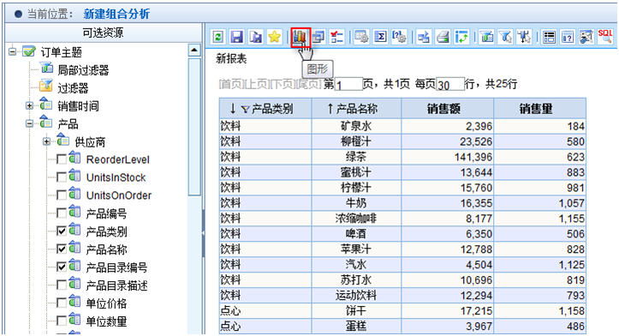Click the rows-per-page input field

tap(450, 84)
